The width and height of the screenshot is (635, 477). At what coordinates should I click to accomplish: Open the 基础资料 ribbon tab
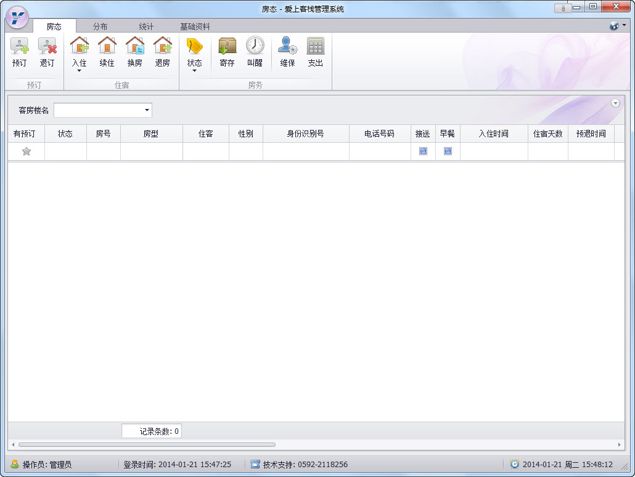click(x=195, y=26)
